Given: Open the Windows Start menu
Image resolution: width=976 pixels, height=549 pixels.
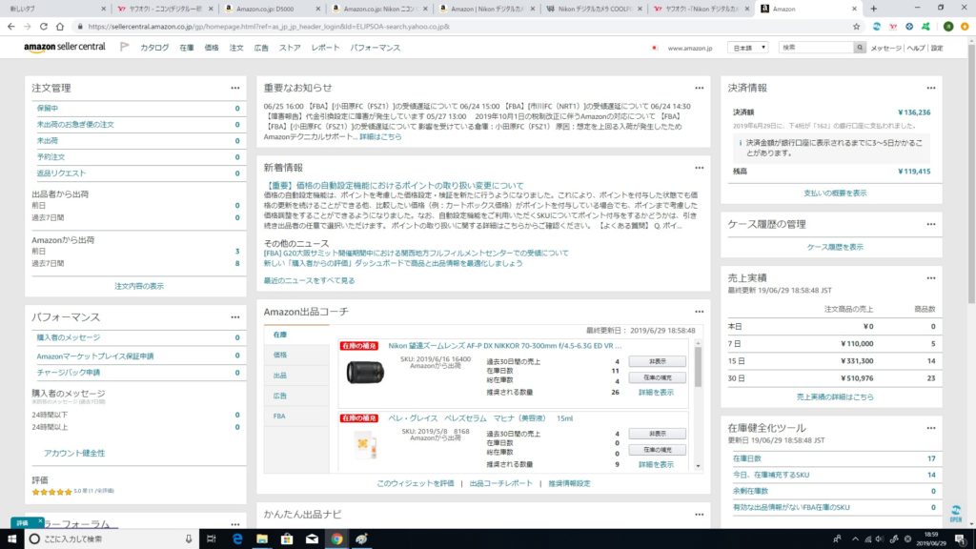Looking at the screenshot, I should point(11,539).
